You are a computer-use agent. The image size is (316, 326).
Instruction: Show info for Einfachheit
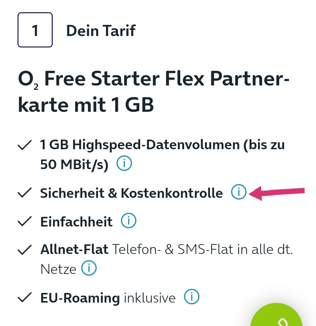pos(129,221)
